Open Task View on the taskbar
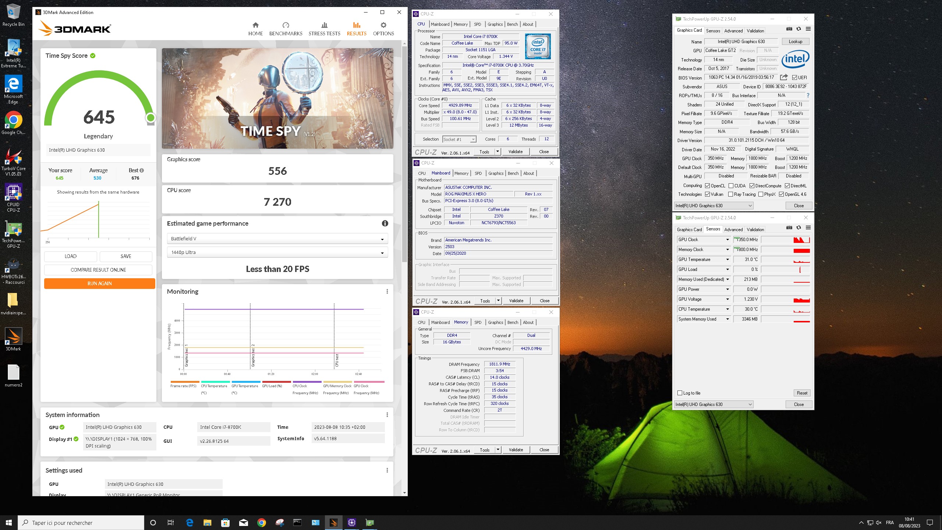 point(171,523)
